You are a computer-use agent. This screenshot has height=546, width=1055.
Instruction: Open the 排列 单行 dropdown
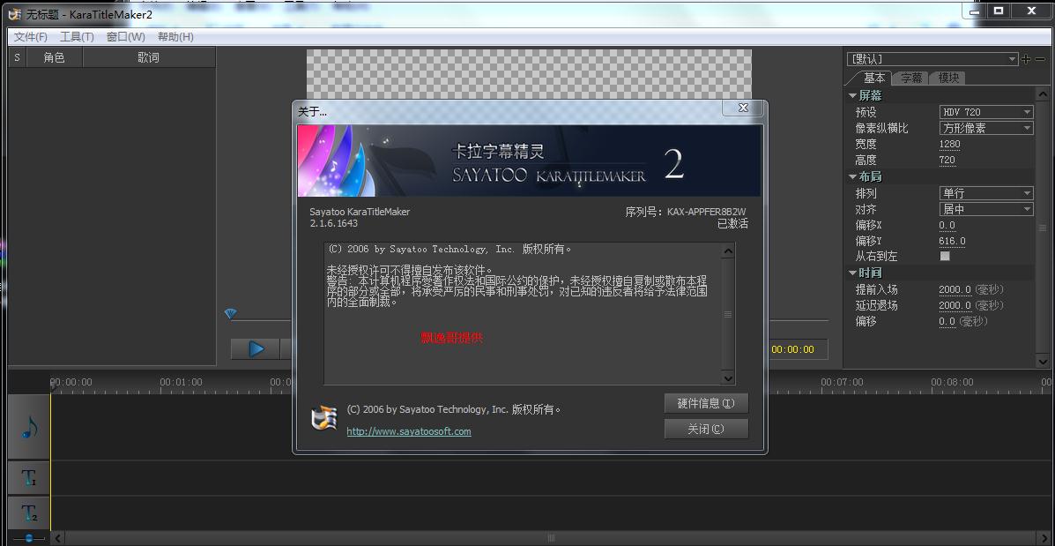tap(985, 193)
